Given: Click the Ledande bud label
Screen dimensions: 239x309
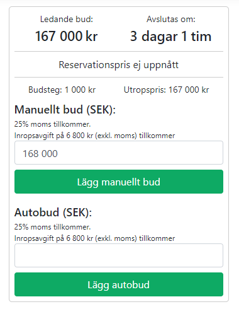Looking at the screenshot, I should (67, 19).
